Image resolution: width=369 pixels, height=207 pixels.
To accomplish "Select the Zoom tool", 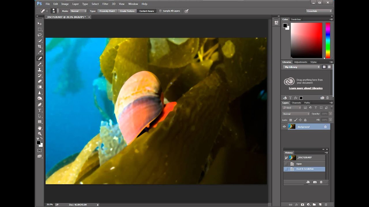I will [40, 134].
